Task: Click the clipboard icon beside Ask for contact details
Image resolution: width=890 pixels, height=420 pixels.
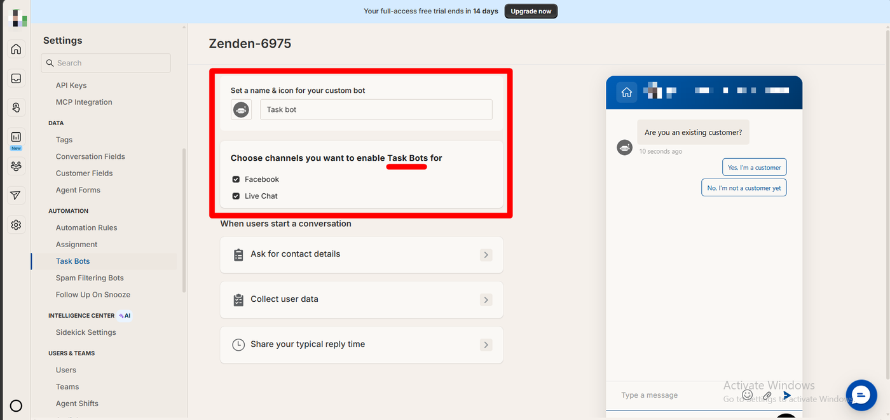Action: pyautogui.click(x=238, y=255)
